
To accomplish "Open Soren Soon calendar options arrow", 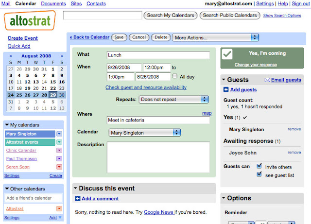I will pos(59,167).
